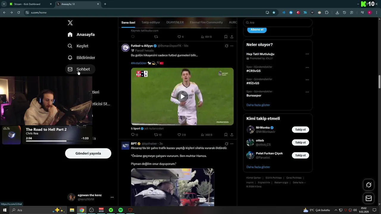Open options for #CRSvGS trend

point(307,67)
